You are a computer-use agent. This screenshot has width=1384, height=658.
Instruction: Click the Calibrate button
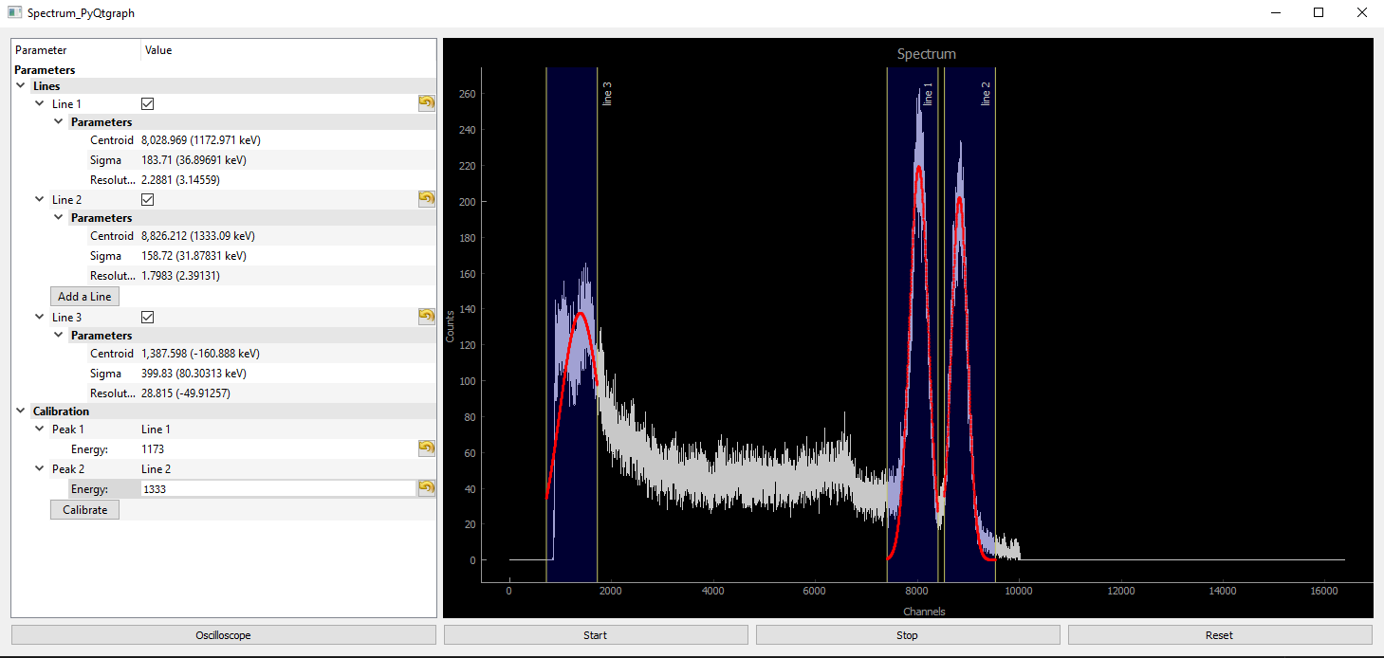pos(84,510)
